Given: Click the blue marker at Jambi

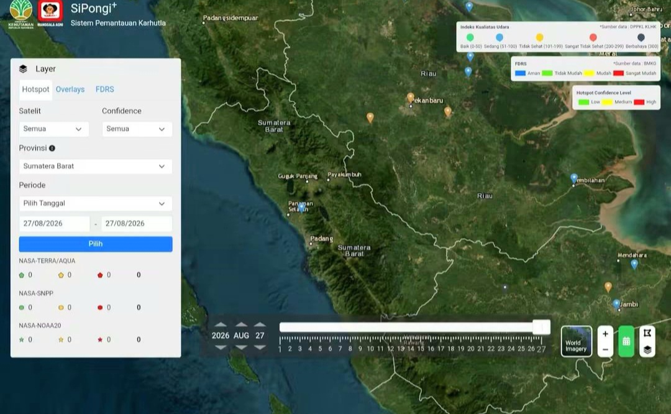Looking at the screenshot, I should click(616, 304).
